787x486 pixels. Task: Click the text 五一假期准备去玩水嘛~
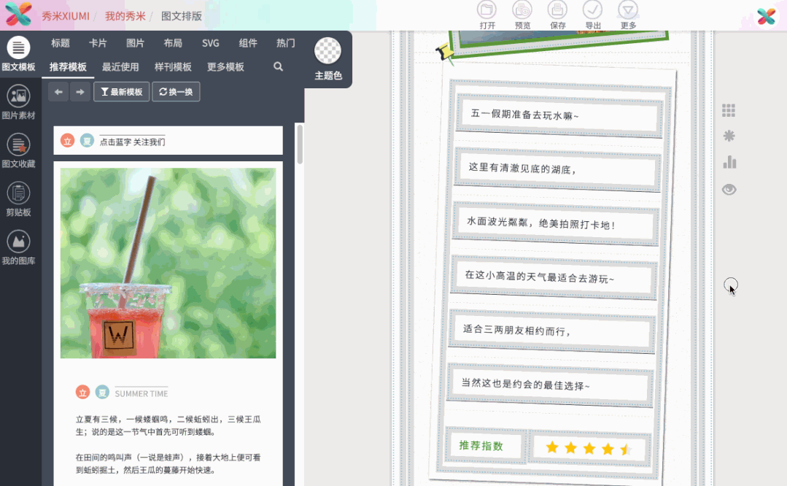[x=524, y=115]
